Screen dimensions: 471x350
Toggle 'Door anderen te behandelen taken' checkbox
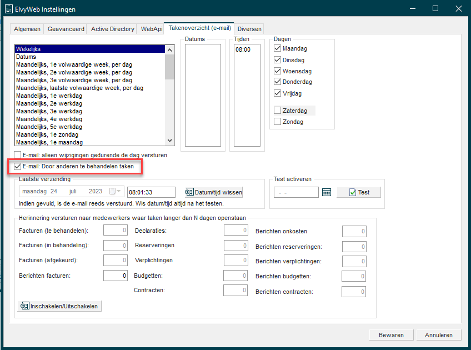(x=18, y=166)
